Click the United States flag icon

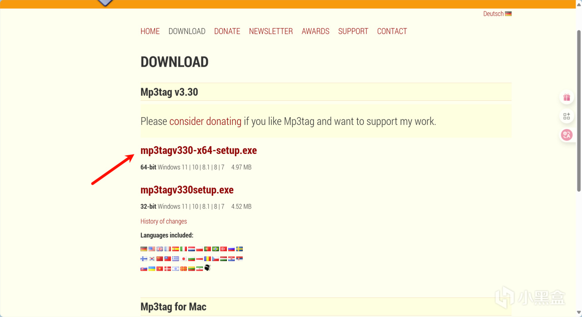click(x=152, y=249)
